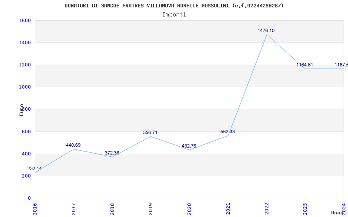Click the 440.69 value label

pyautogui.click(x=73, y=145)
